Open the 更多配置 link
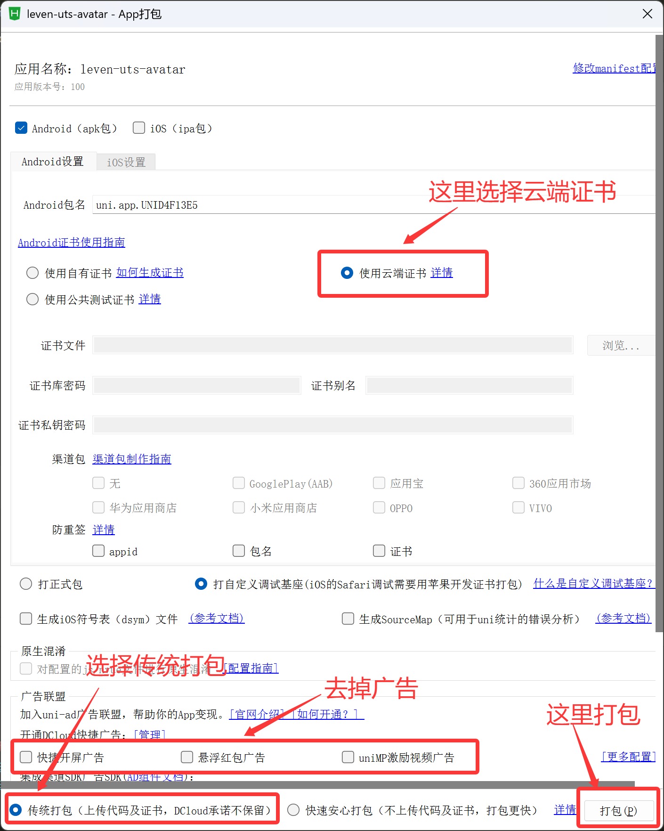 click(x=629, y=757)
